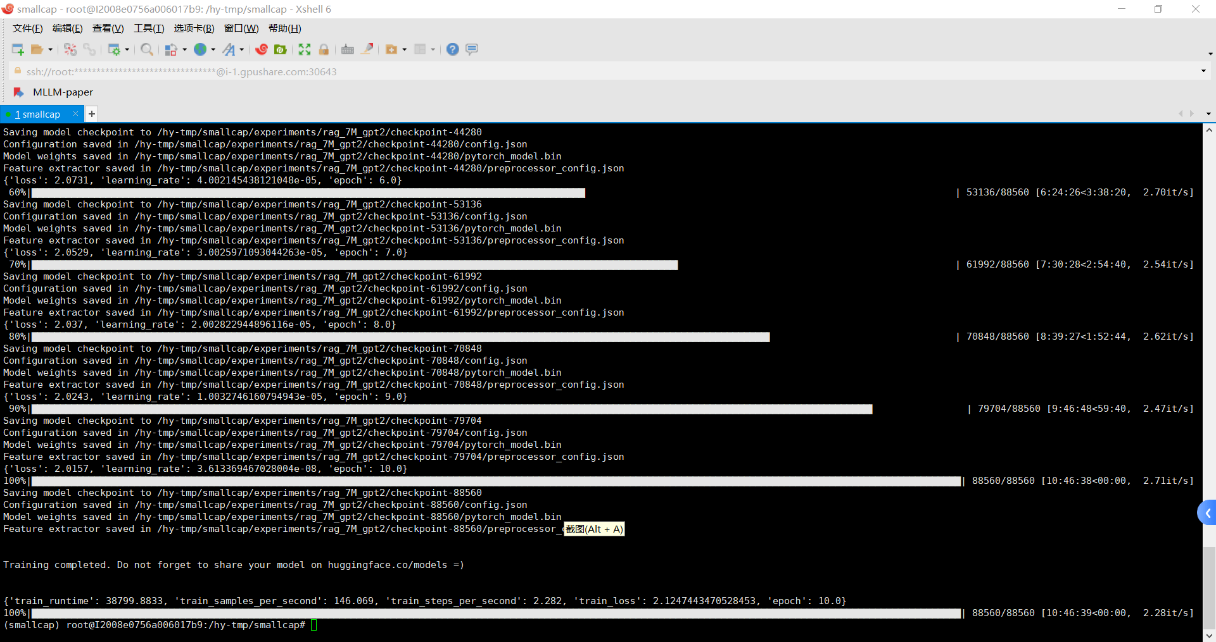Toggle the screen lock padlock icon

point(324,49)
